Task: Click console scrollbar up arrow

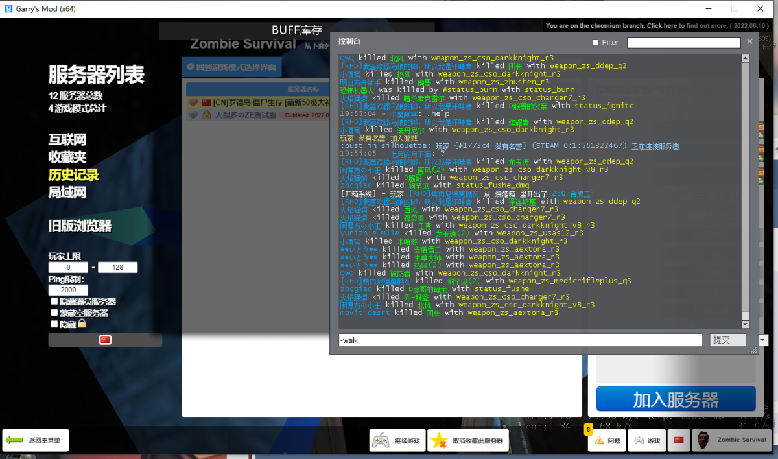Action: (745, 57)
